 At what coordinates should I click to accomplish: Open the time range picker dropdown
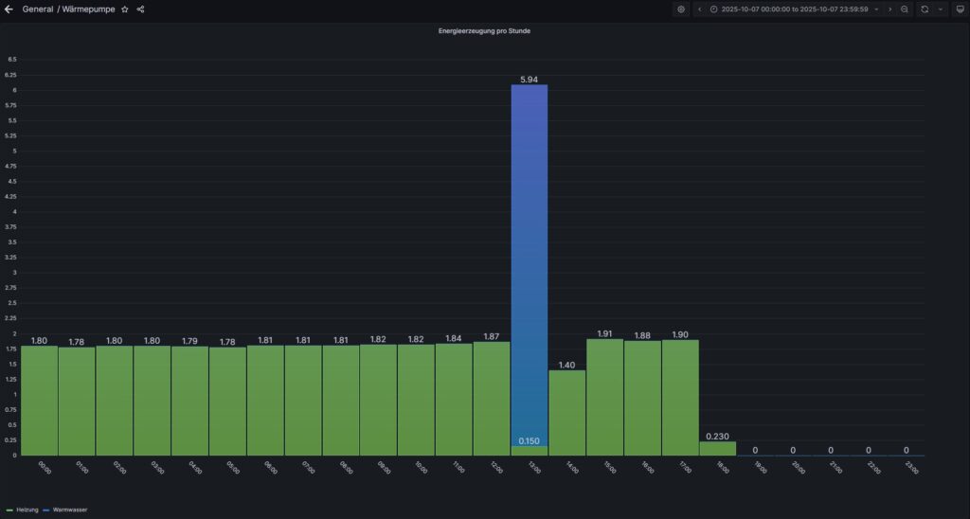794,9
